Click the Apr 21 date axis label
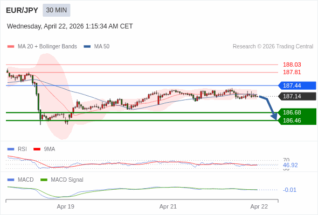Image resolution: width=318 pixels, height=215 pixels. pos(168,206)
